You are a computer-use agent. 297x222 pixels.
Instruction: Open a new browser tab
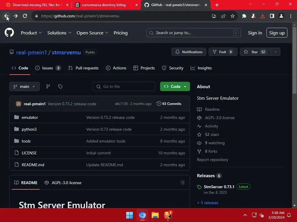pyautogui.click(x=217, y=5)
